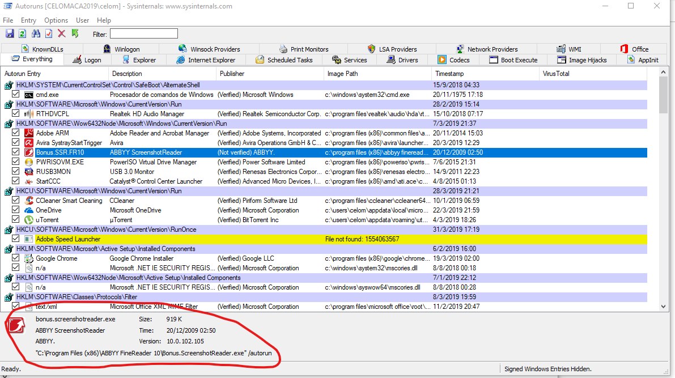
Task: Open the File menu
Action: coord(8,20)
